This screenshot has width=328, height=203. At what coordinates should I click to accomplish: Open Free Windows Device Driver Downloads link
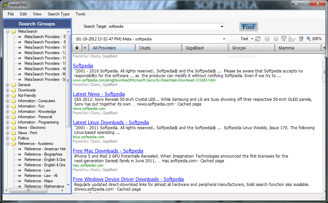[128, 179]
